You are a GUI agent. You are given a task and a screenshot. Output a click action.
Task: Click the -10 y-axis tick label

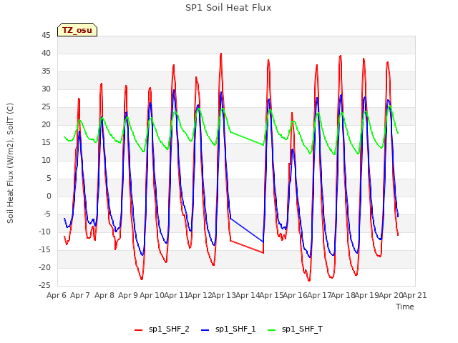(x=45, y=232)
